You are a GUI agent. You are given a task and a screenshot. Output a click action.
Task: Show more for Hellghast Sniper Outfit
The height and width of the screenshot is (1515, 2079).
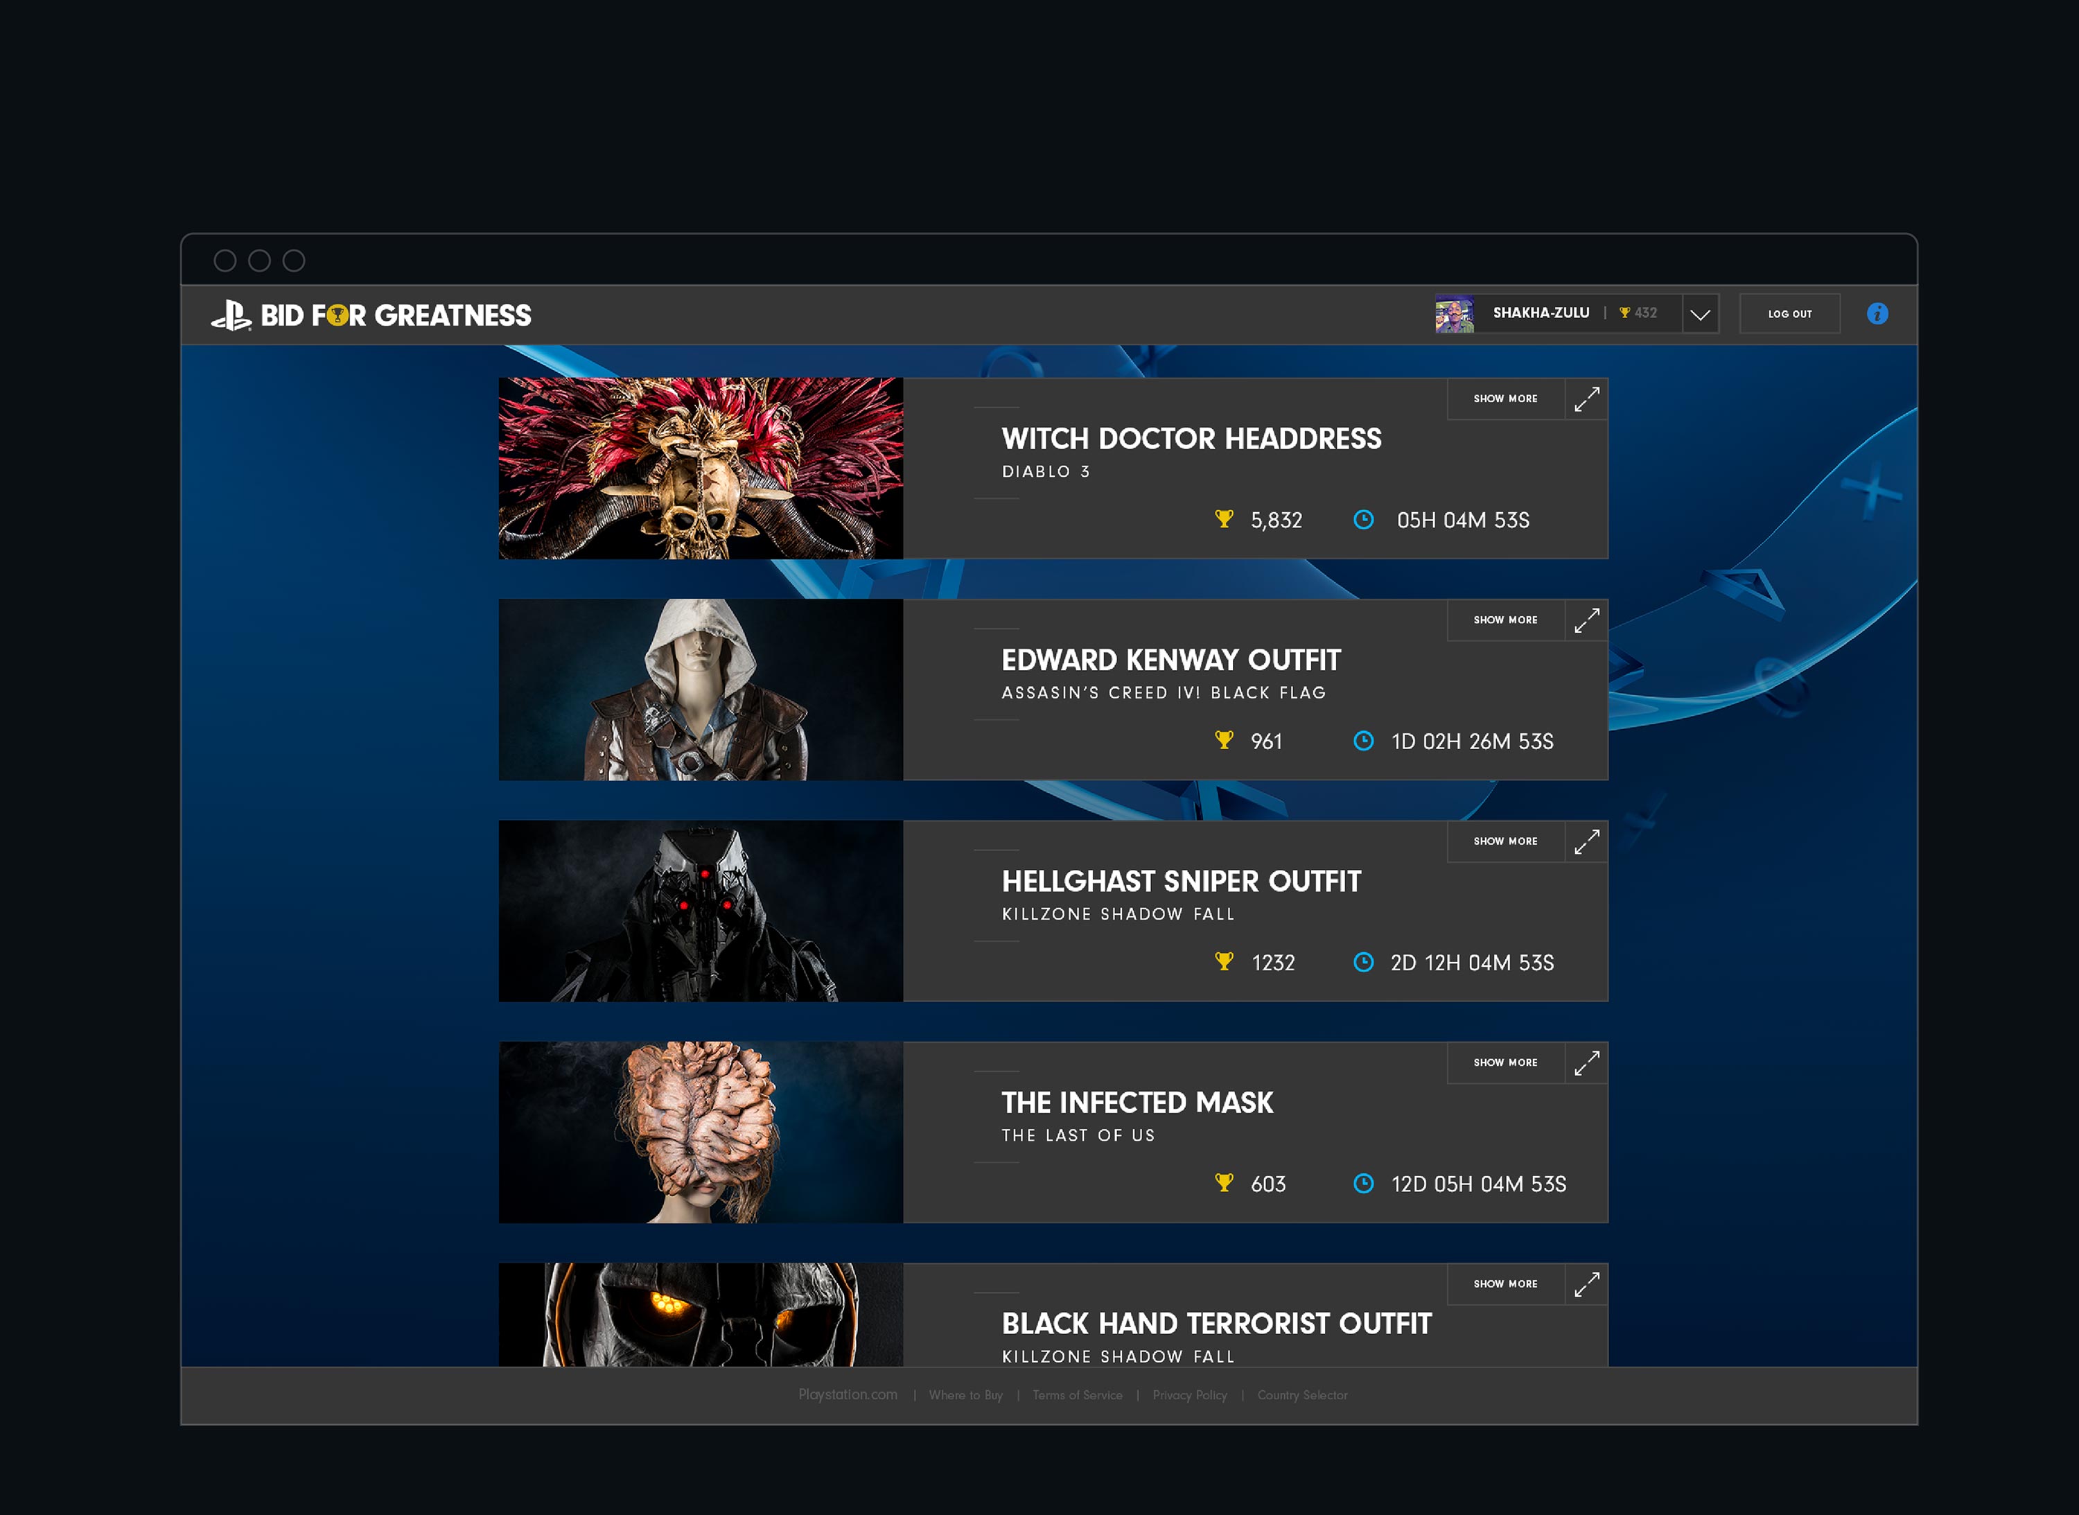tap(1505, 841)
